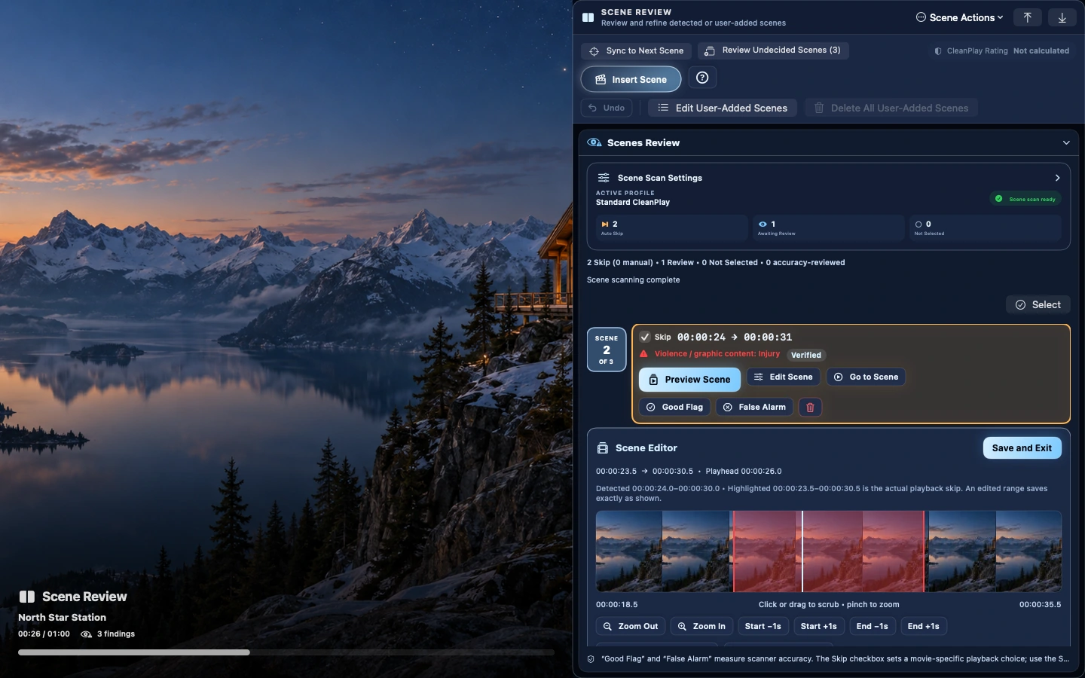The image size is (1085, 678).
Task: Click Zoom Out in the Scene Editor
Action: pos(631,626)
